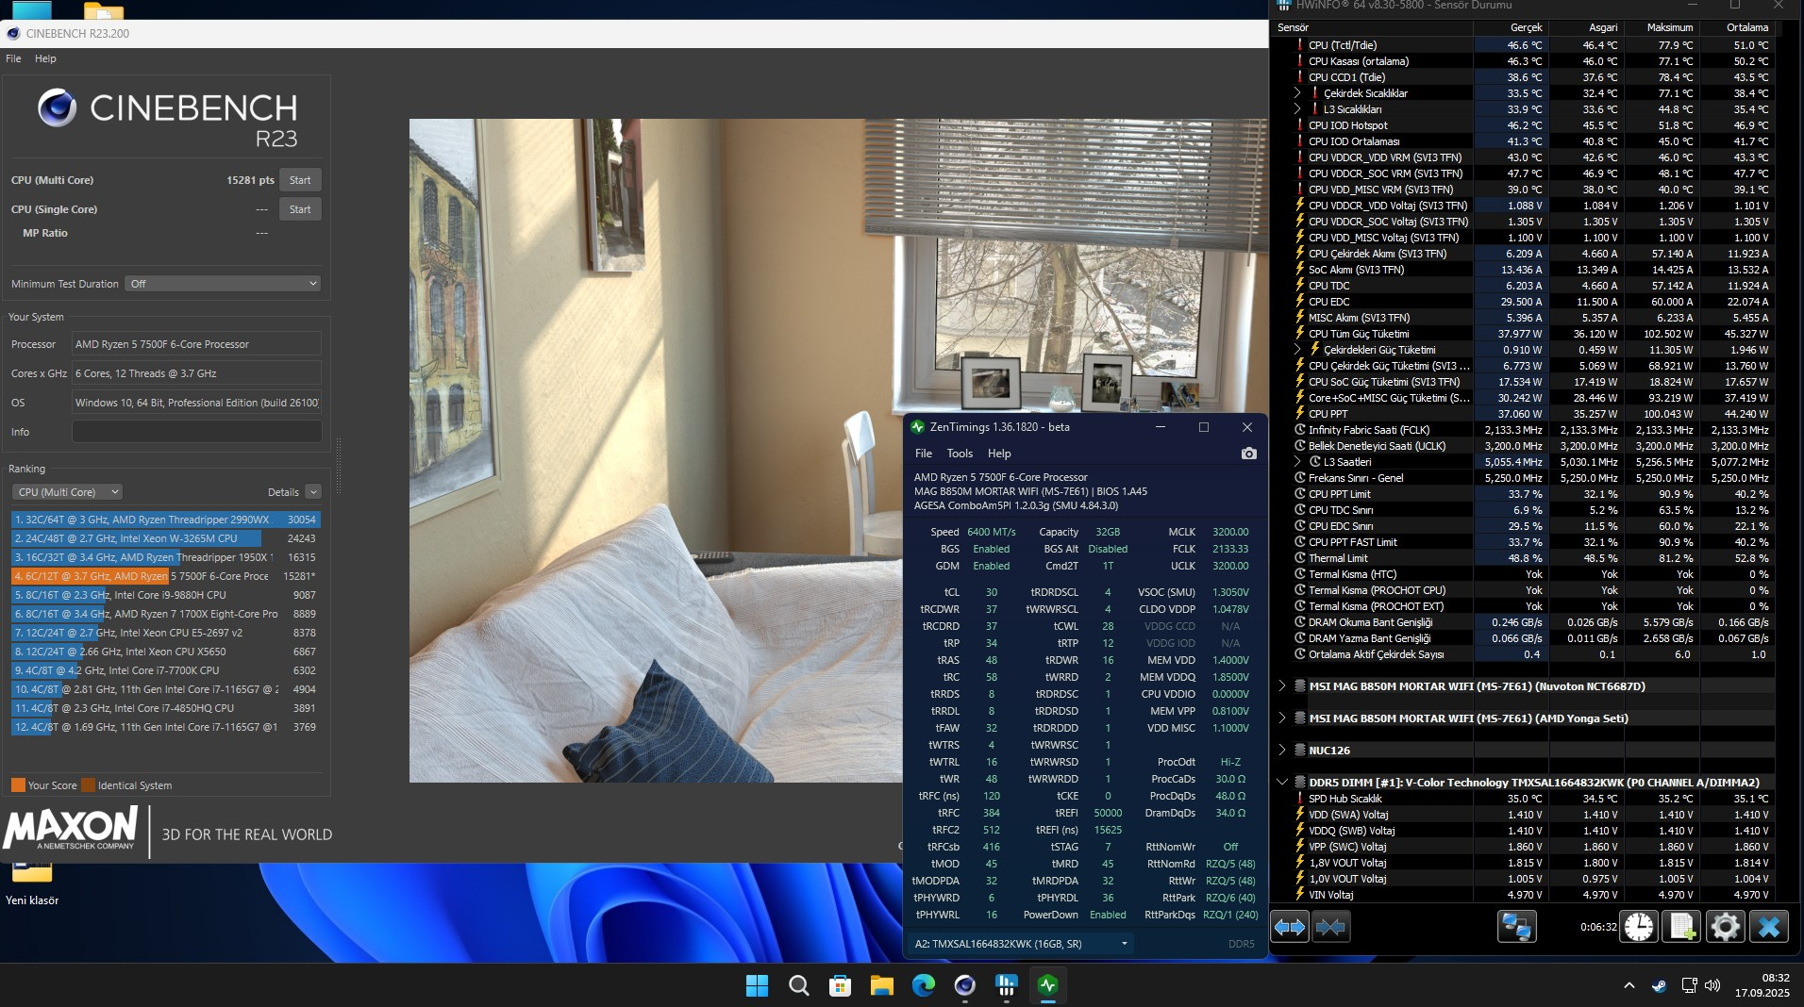Click the Info input field in Cinebench
This screenshot has height=1007, width=1804.
click(196, 432)
